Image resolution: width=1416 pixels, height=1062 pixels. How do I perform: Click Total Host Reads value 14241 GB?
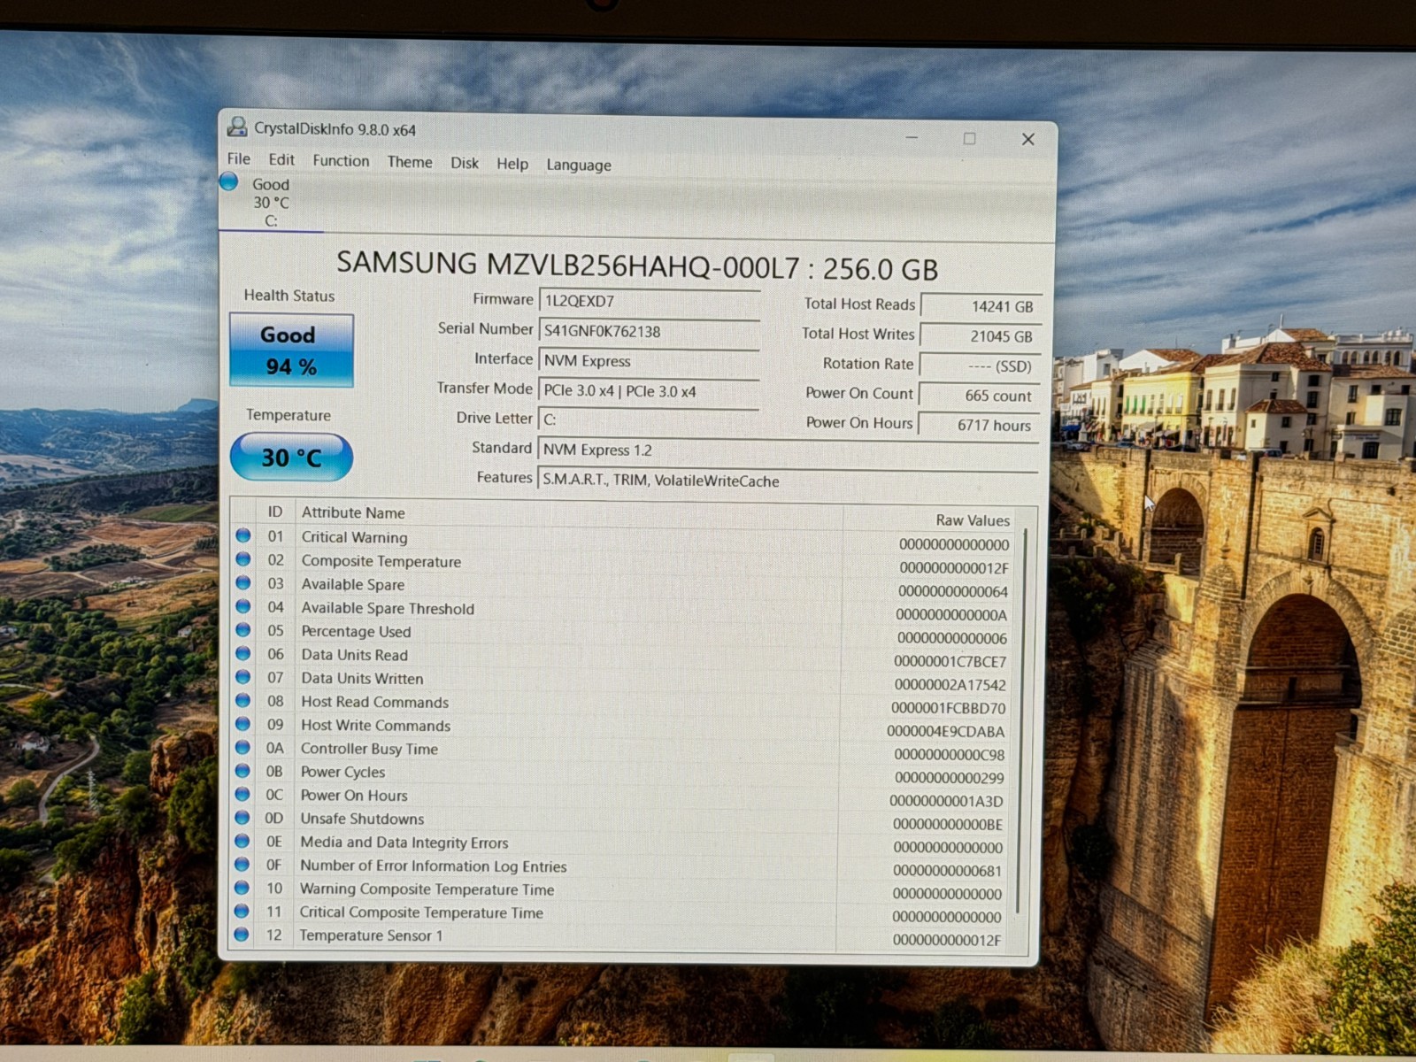click(981, 306)
